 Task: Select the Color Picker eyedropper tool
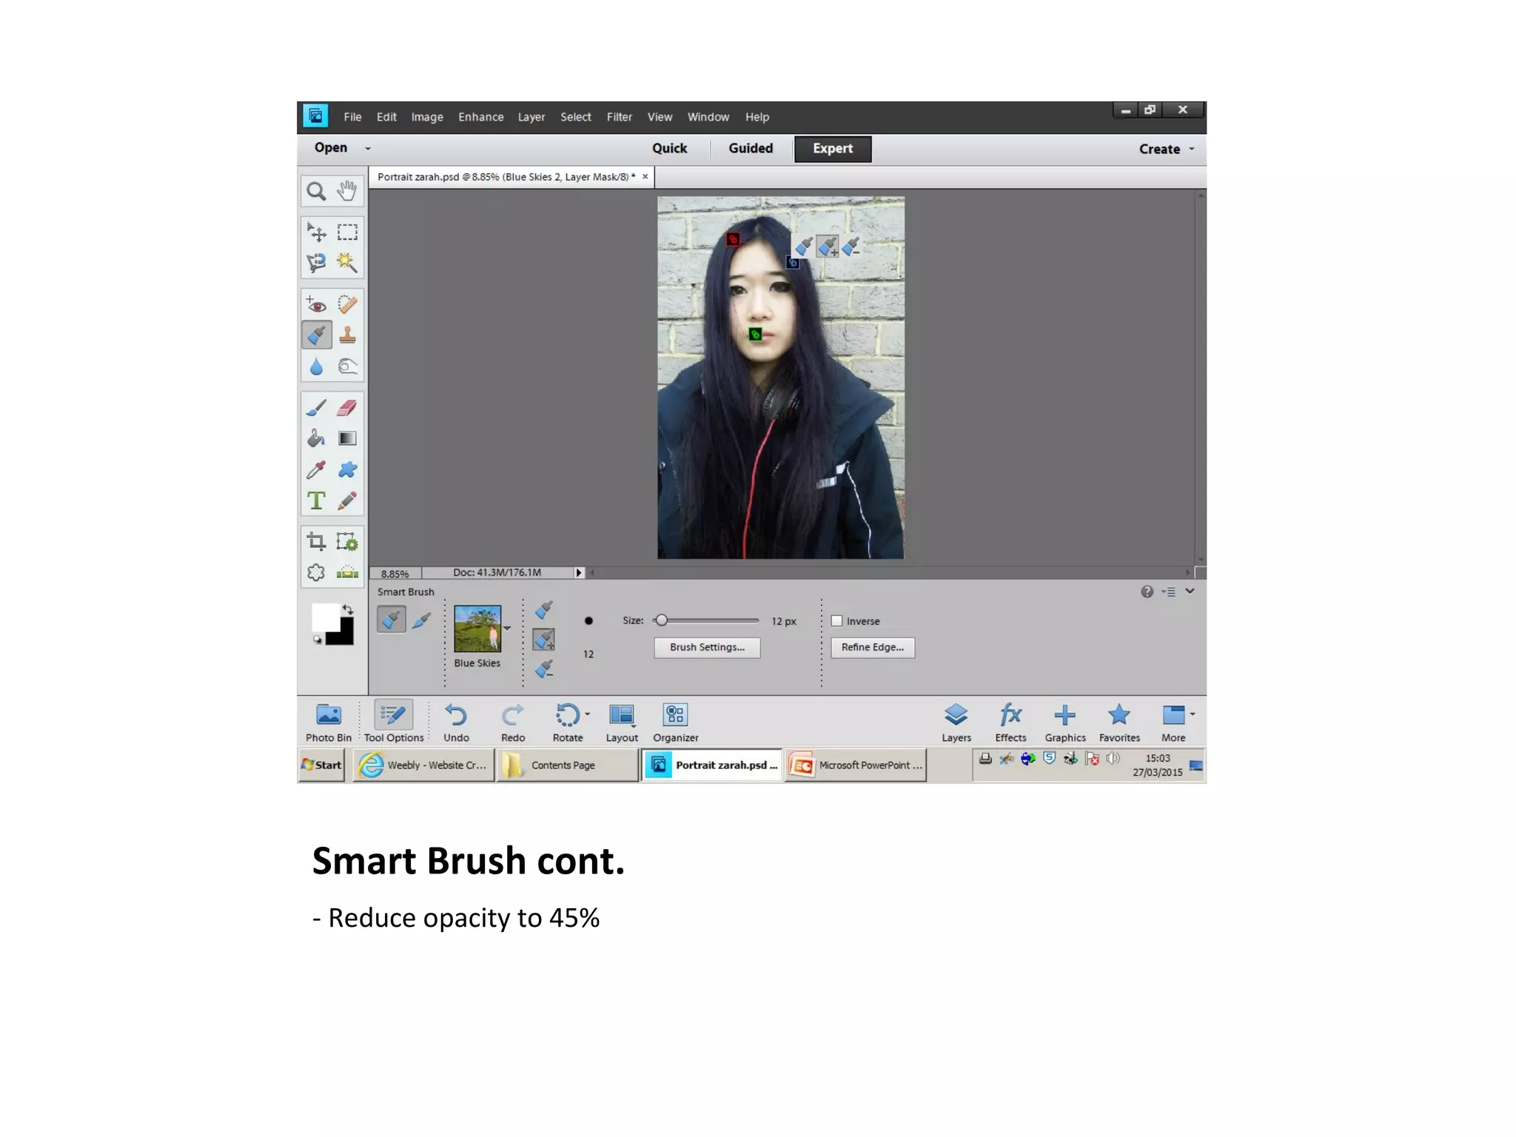click(316, 469)
